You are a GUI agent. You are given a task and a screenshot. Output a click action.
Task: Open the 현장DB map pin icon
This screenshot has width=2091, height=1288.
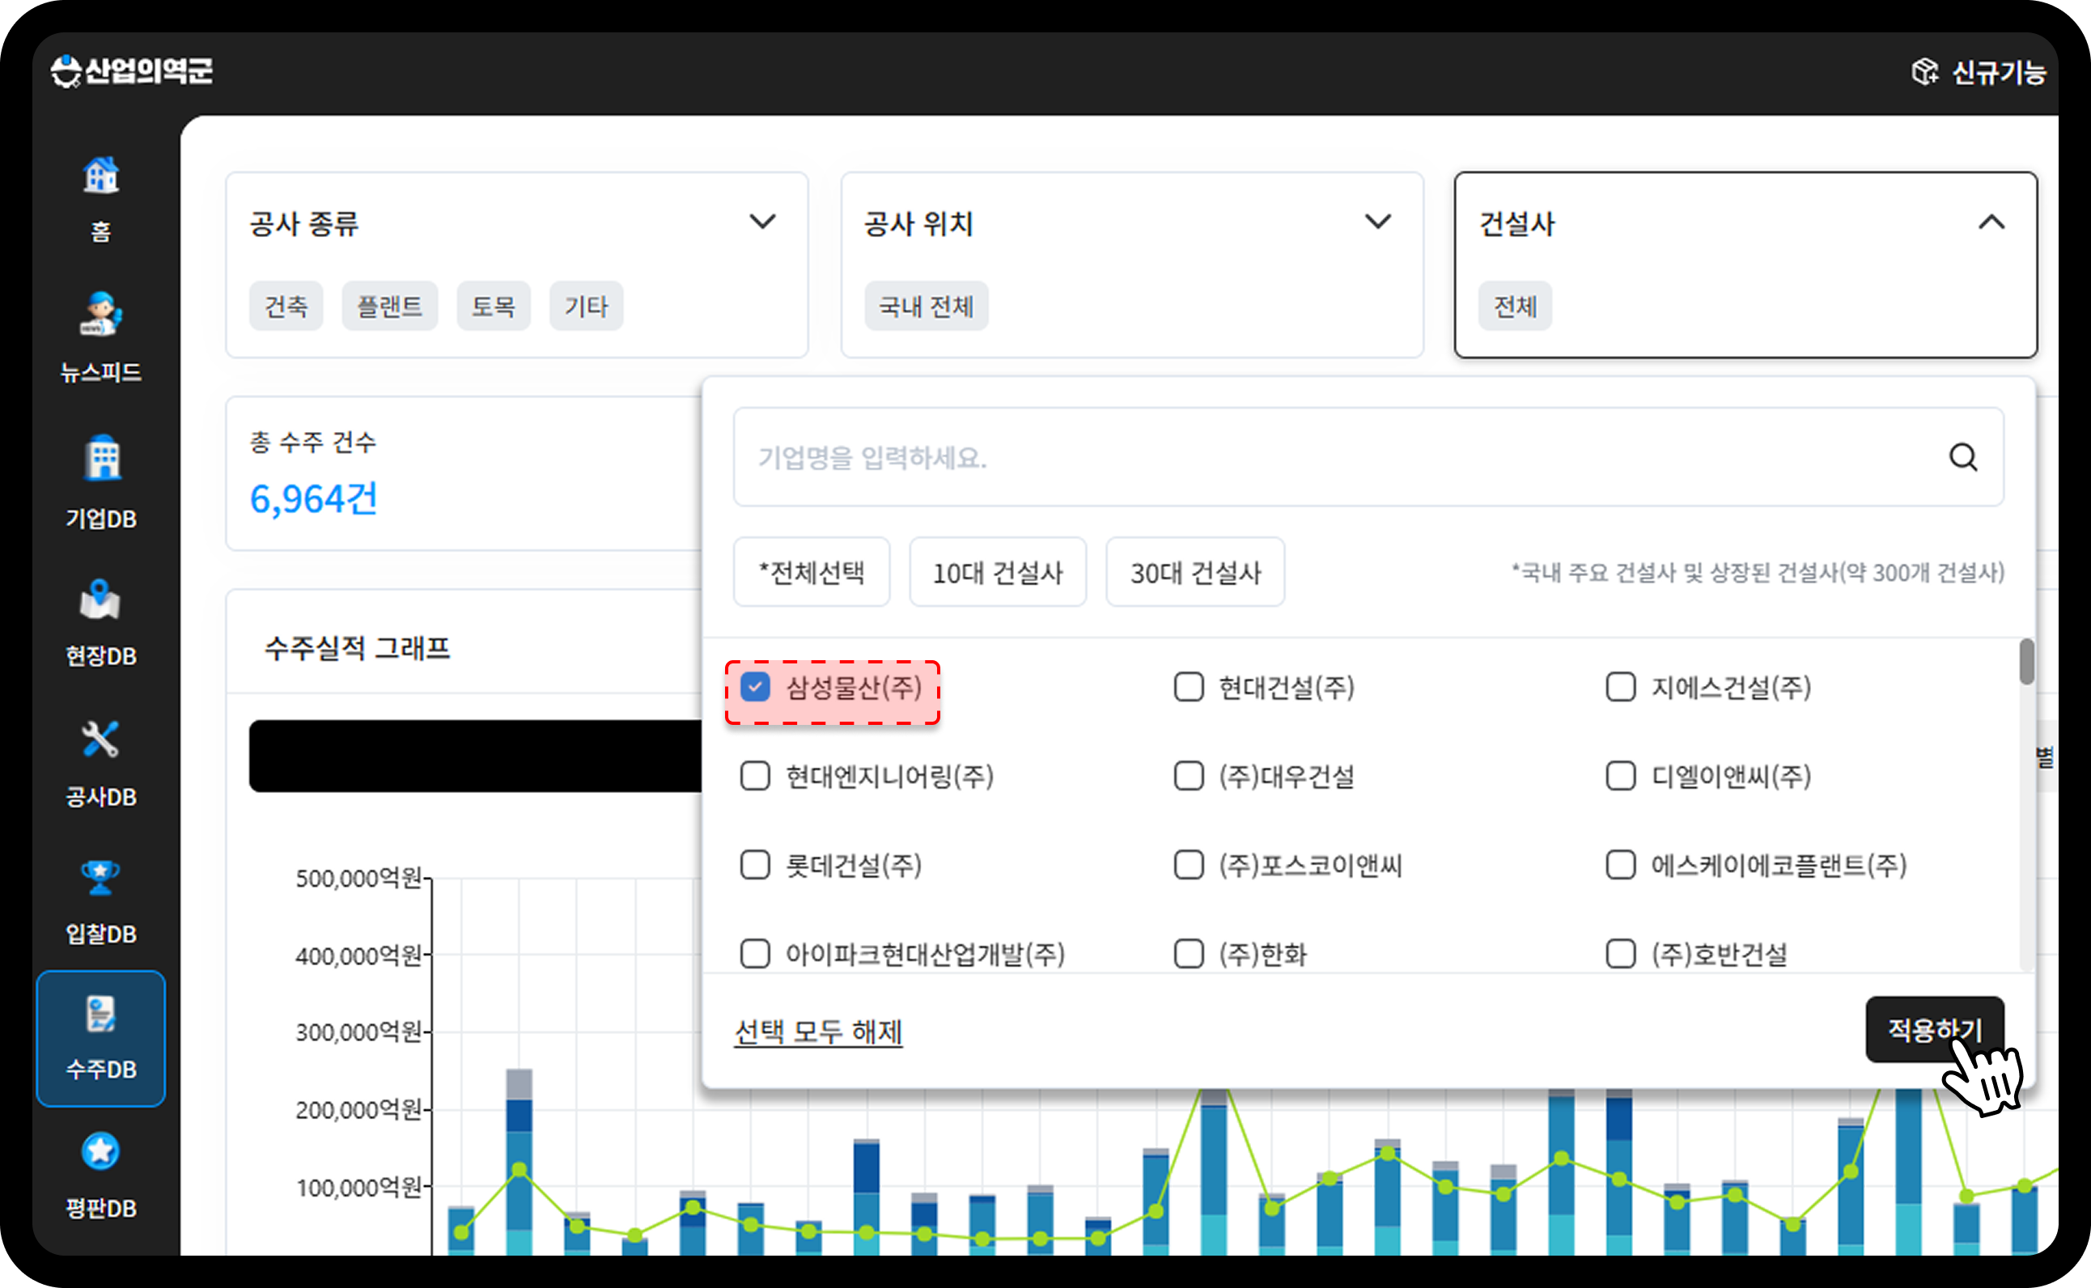100,600
